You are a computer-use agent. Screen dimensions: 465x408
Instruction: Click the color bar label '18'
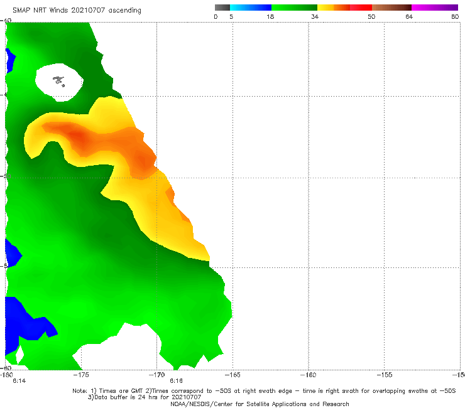pyautogui.click(x=270, y=17)
